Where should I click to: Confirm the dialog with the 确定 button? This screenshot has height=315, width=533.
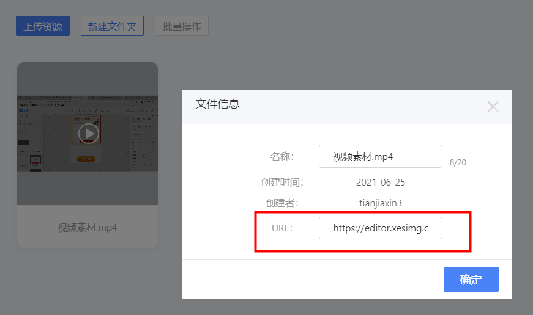point(471,280)
